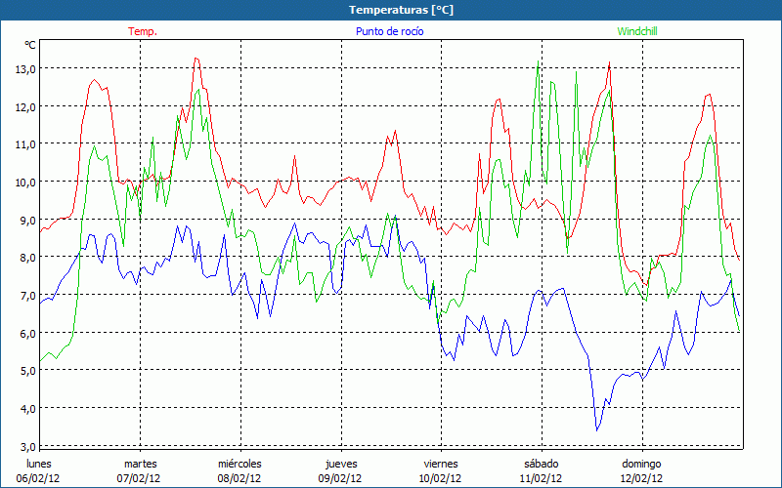Select the red Temp. legend label
Image resolution: width=782 pixels, height=488 pixels.
pos(143,31)
